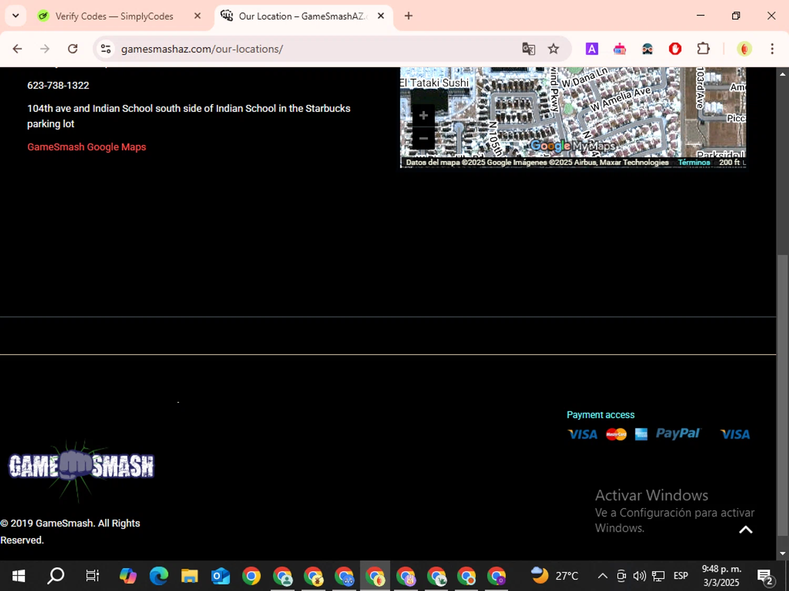Open the Windows Start menu

click(x=18, y=576)
